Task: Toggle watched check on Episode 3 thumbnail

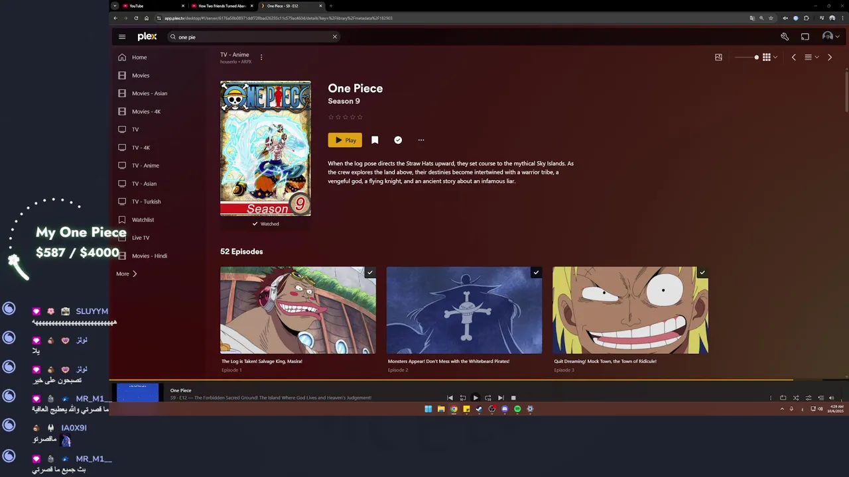Action: click(x=702, y=272)
